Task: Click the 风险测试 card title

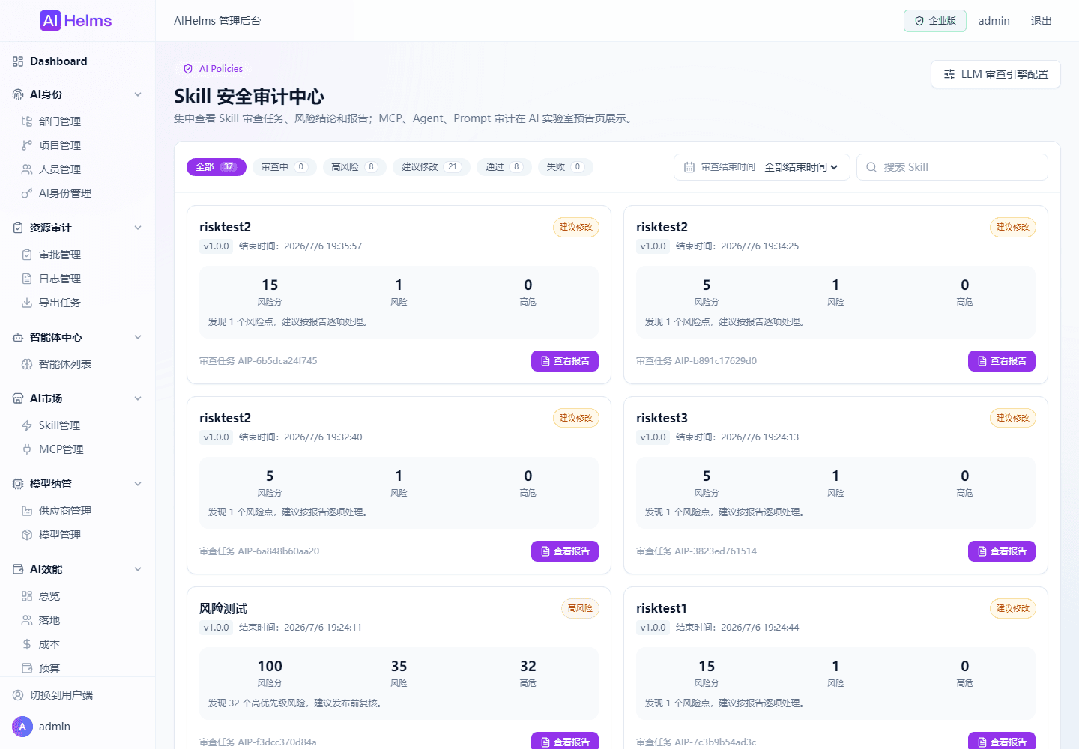Action: pyautogui.click(x=223, y=608)
